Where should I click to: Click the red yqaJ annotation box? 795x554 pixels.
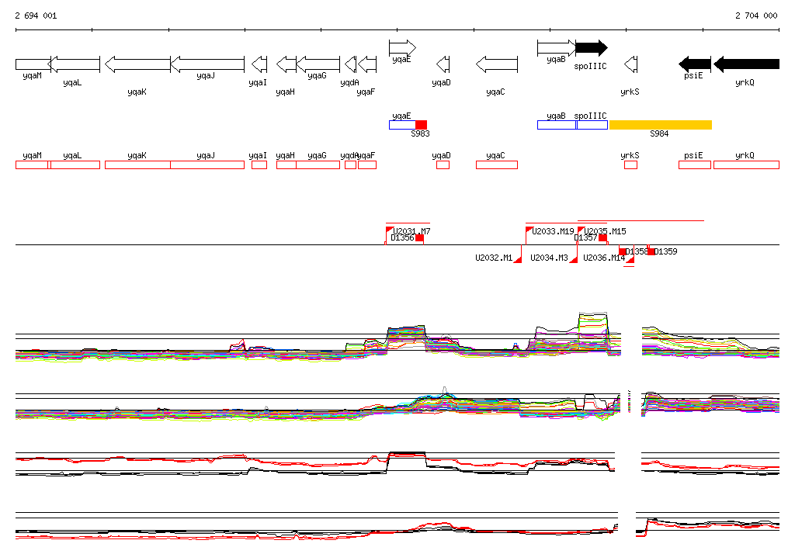click(x=207, y=164)
